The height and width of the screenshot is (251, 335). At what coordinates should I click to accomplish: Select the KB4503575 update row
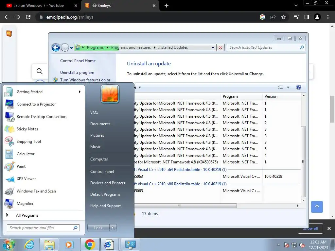tap(218, 162)
